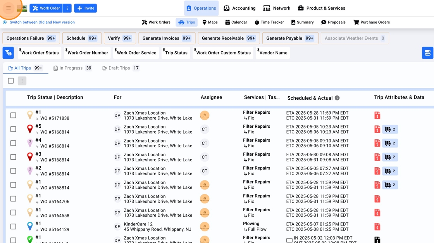Click the CT assignee avatar for trip #4
434x243 pixels.
tap(205, 143)
